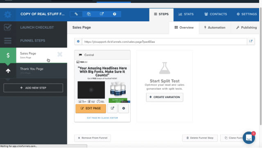Open URL settings gear beside page URL
Image resolution: width=262 pixels, height=148 pixels.
78,41
